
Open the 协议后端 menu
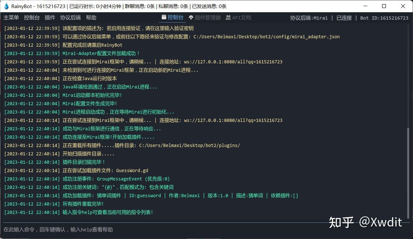click(x=70, y=17)
